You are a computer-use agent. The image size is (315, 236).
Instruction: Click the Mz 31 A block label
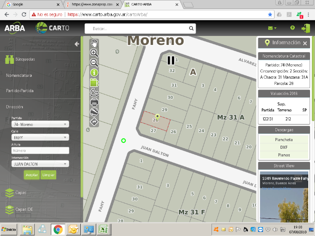pos(231,117)
